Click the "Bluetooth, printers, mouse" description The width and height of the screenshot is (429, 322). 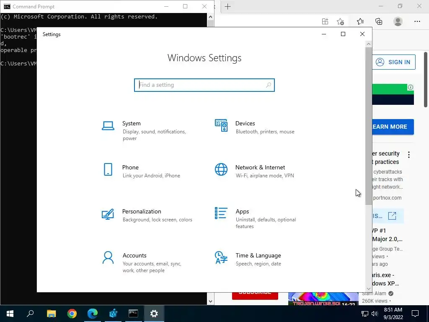coord(265,132)
